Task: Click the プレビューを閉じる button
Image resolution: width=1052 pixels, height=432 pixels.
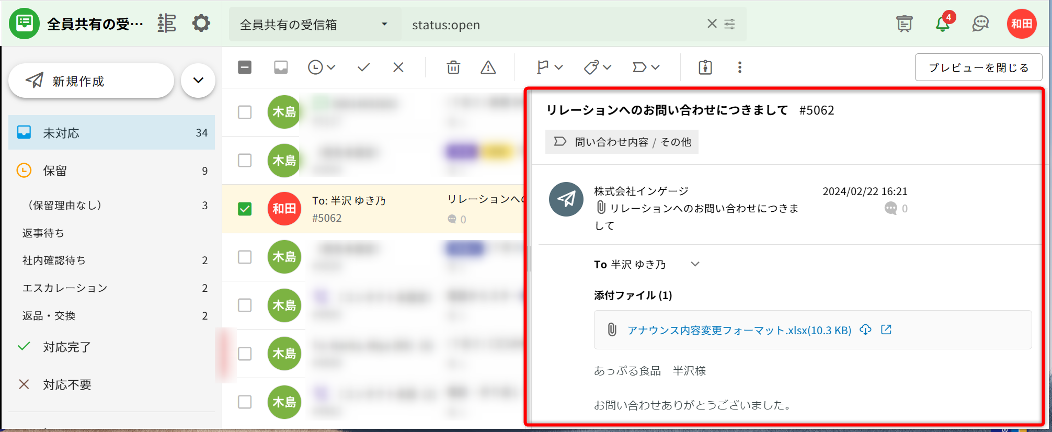Action: 978,67
